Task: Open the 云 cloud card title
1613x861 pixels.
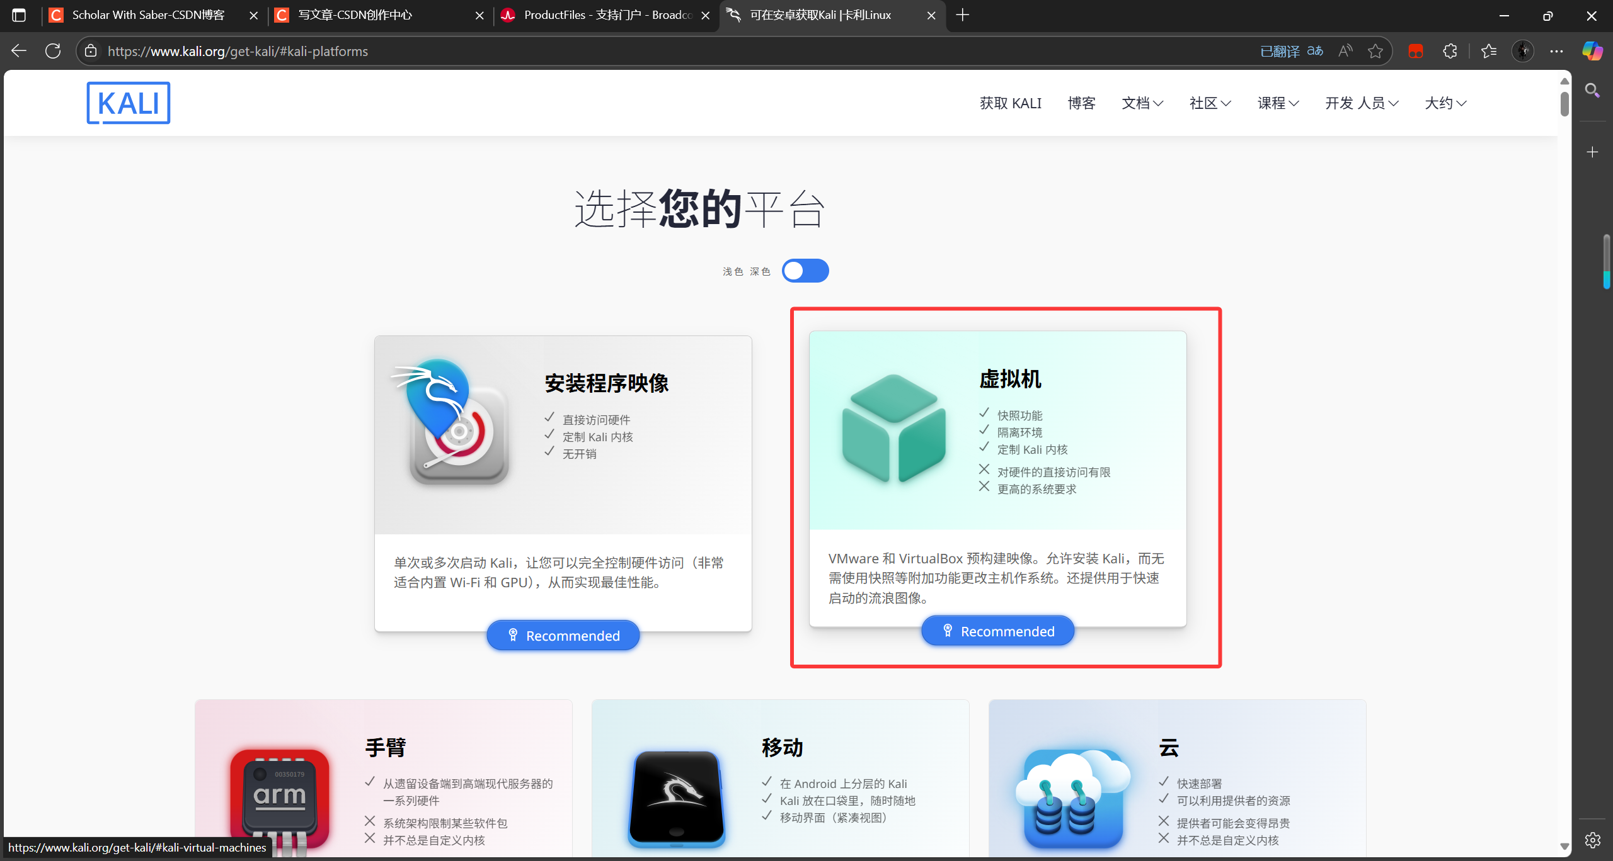Action: point(1169,747)
